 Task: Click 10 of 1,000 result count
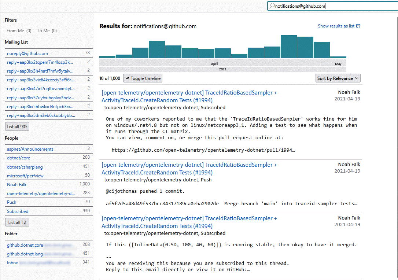click(x=110, y=78)
